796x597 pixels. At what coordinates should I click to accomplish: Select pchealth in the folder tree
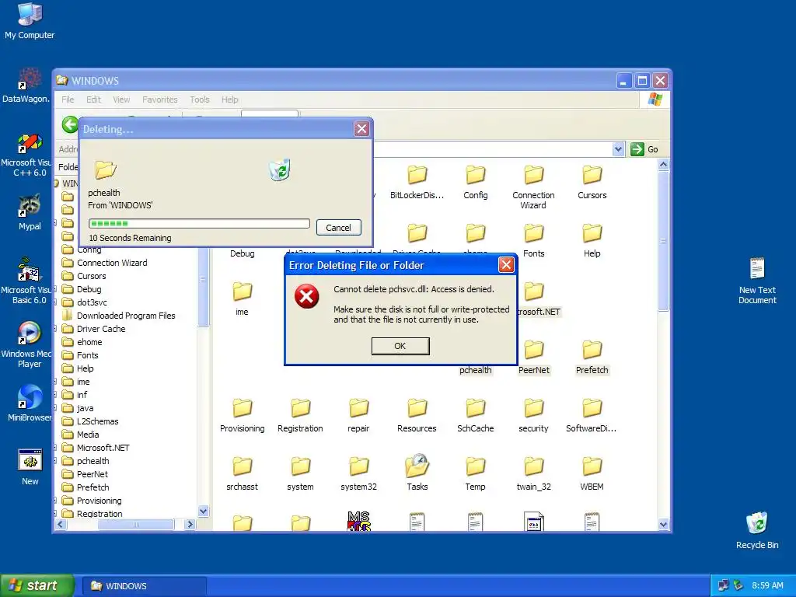[93, 460]
